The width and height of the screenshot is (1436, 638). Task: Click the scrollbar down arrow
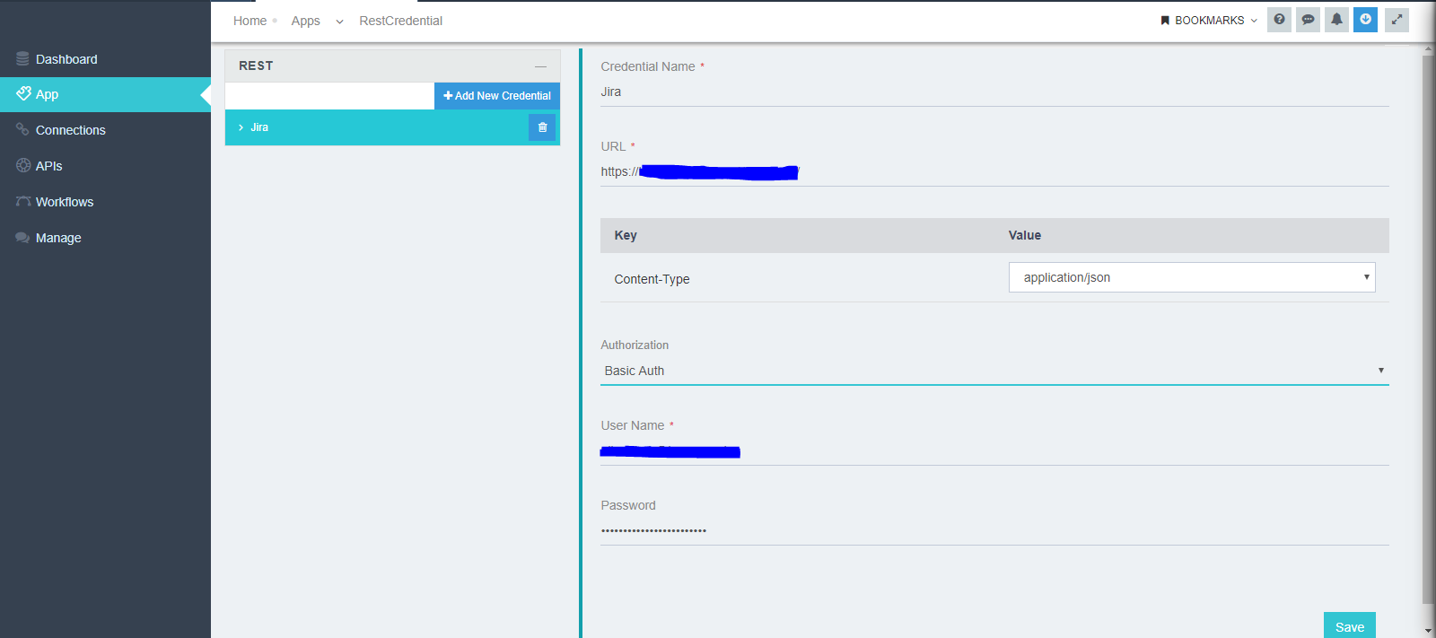[1428, 631]
